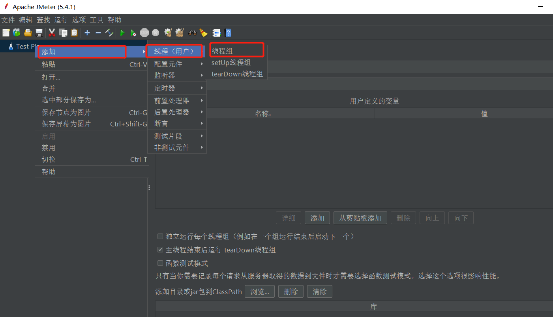Open the Function helper list icon
The image size is (553, 317).
(216, 33)
